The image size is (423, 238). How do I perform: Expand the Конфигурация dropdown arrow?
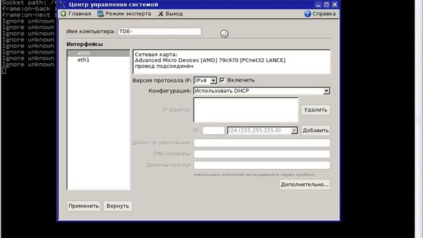[x=327, y=91]
